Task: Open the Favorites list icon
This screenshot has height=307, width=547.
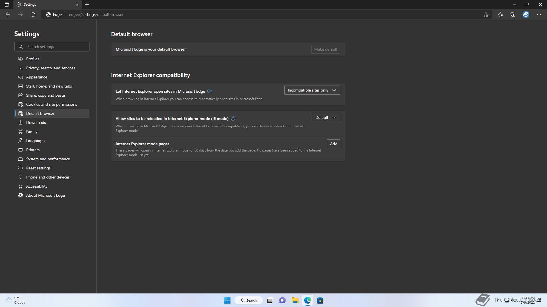Action: (x=500, y=14)
